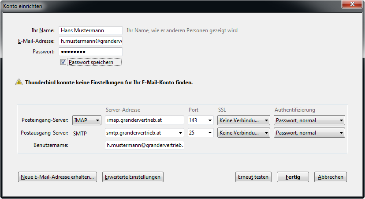Expand the incoming port 143 dropdown
This screenshot has width=365, height=199.
pos(200,120)
